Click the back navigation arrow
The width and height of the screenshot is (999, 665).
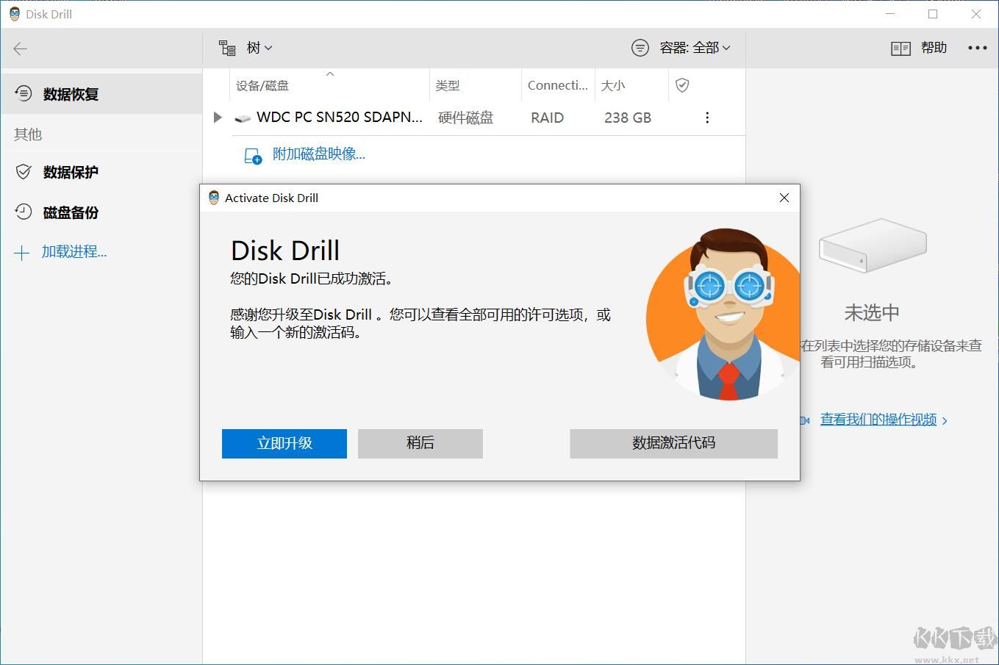point(20,48)
